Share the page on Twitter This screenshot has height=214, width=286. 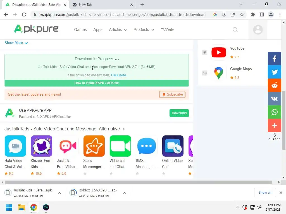click(x=274, y=72)
